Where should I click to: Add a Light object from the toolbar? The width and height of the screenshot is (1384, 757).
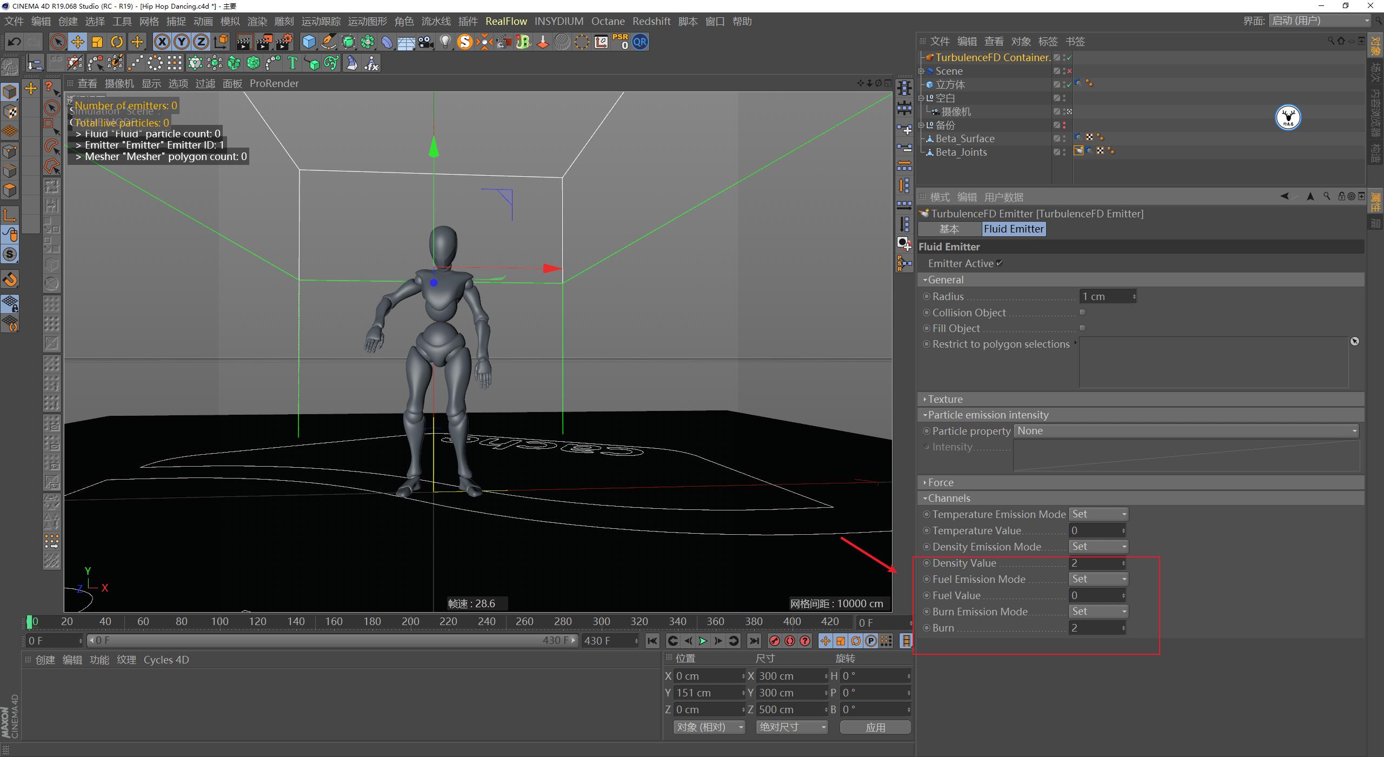point(445,42)
